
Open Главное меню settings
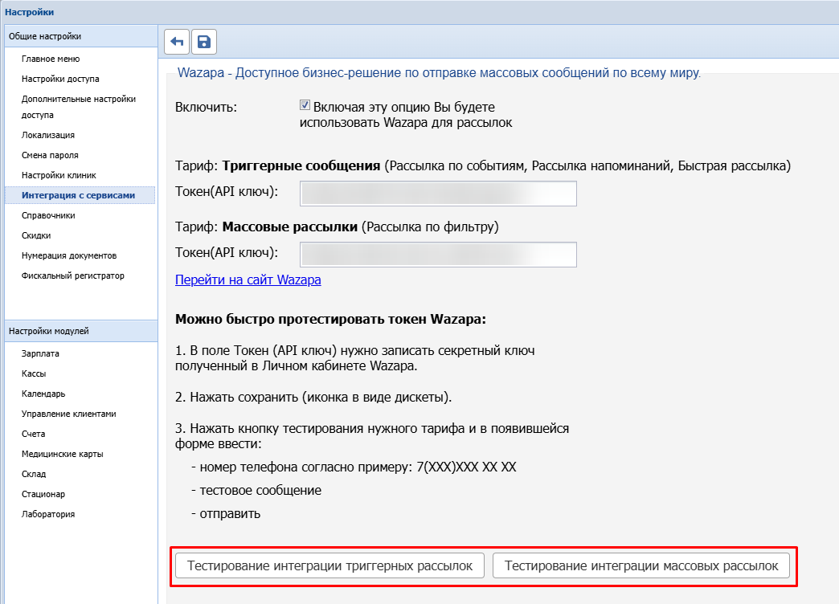(x=51, y=59)
